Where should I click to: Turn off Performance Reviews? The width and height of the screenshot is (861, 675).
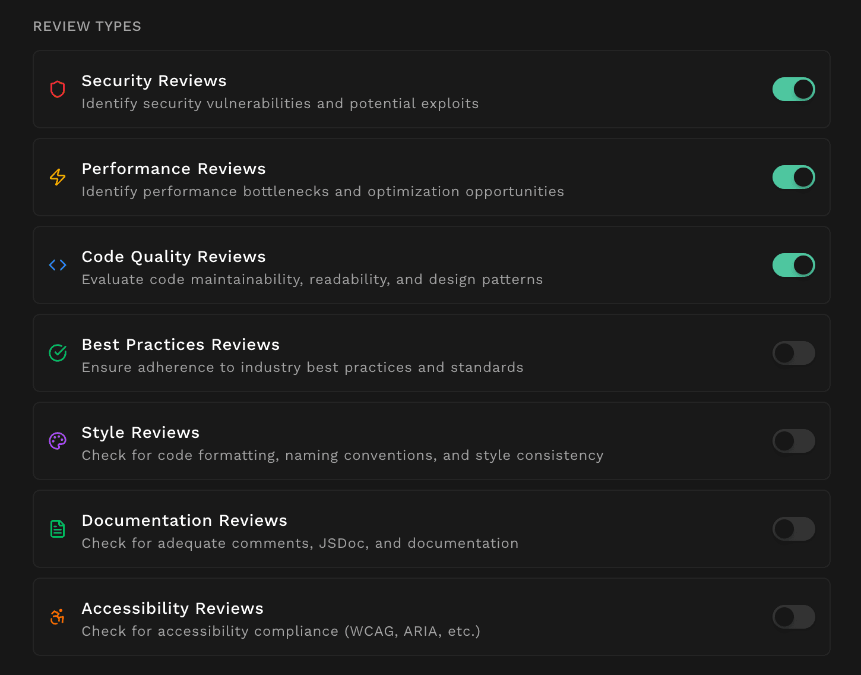[794, 177]
